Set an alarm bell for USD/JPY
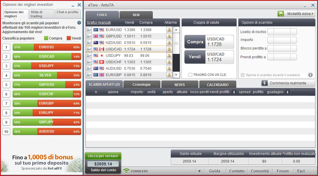Image resolution: width=318 pixels, height=176 pixels. 169,56
